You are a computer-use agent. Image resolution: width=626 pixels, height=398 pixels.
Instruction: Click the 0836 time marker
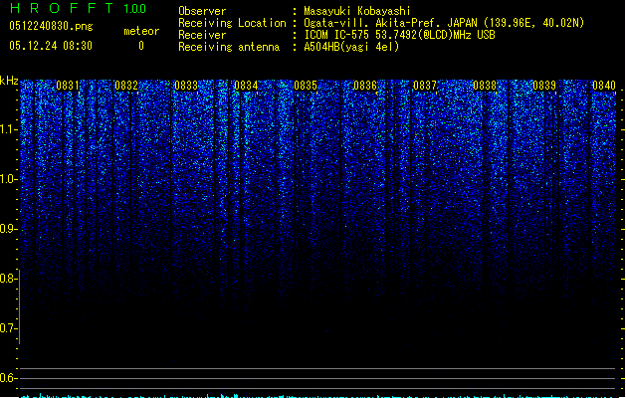click(365, 86)
